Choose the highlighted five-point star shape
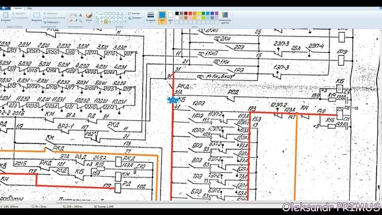Viewport: 382px width, 215px height. 106,21
